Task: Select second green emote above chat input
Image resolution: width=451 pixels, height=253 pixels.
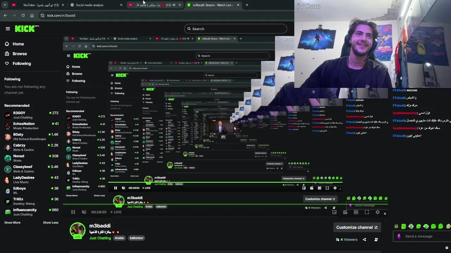Action: (x=404, y=226)
